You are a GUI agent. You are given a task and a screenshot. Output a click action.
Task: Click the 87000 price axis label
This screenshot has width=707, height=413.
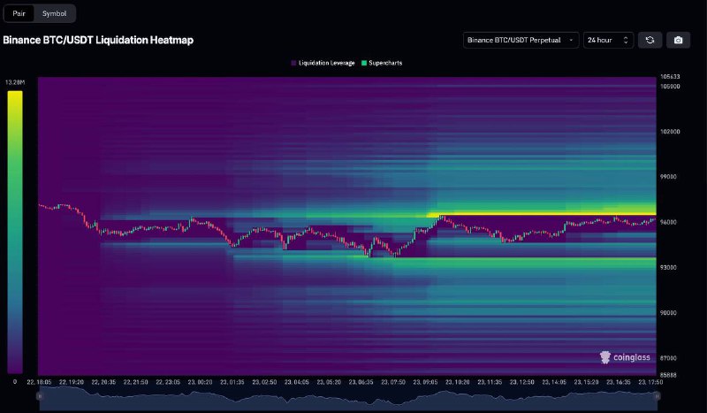click(668, 358)
